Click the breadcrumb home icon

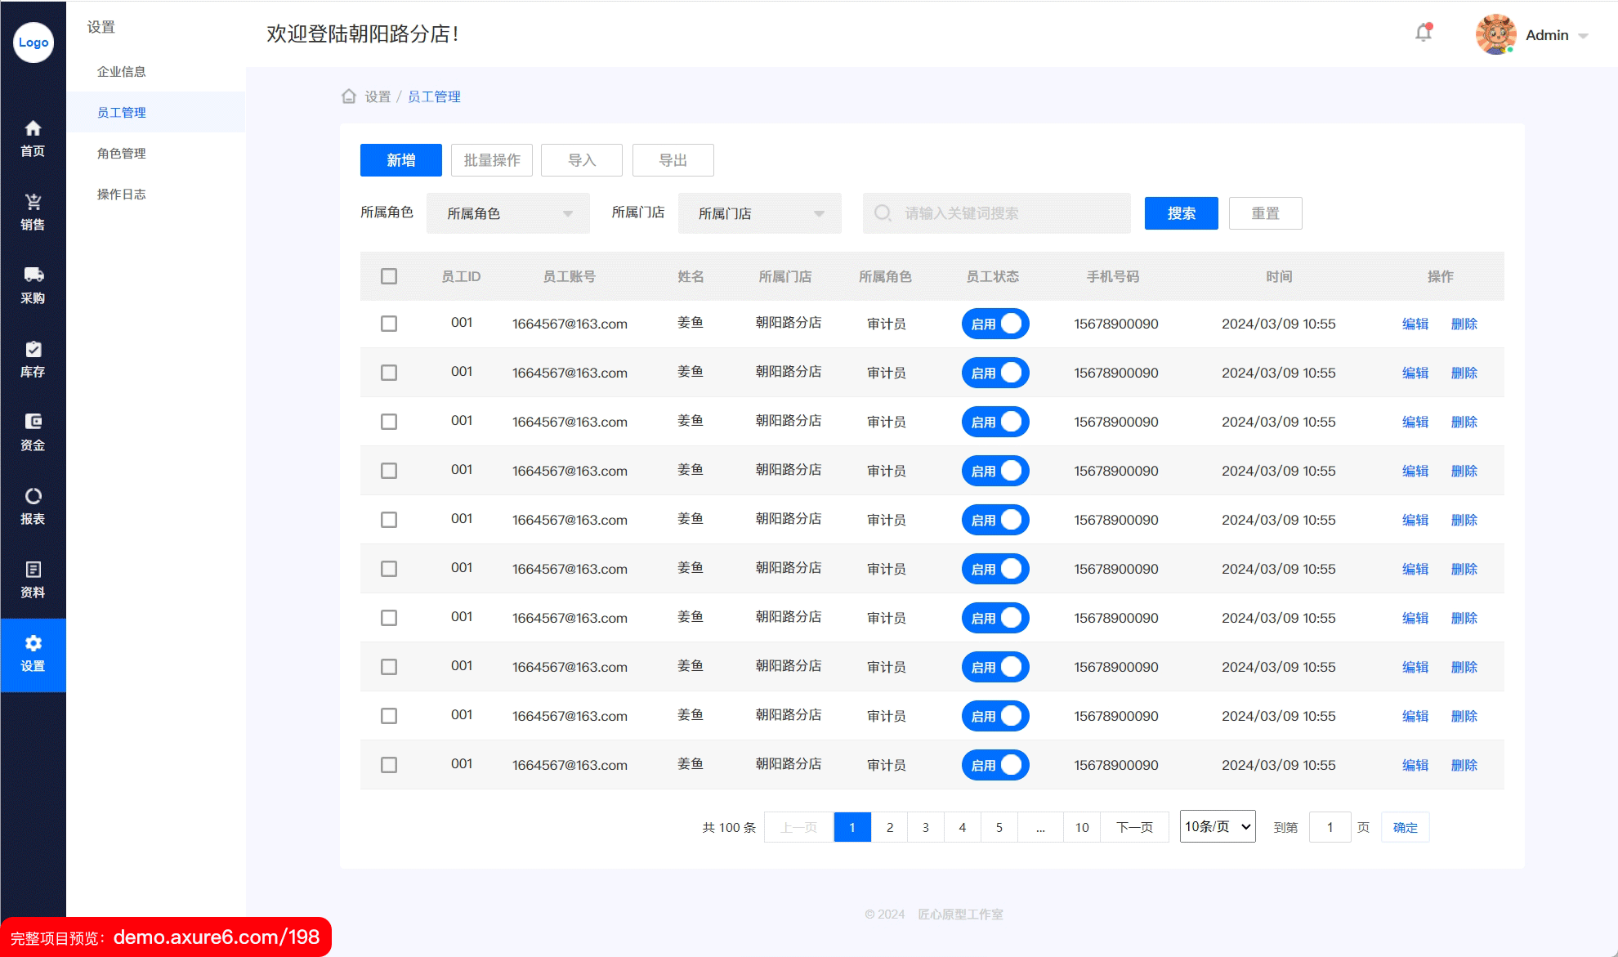349,96
